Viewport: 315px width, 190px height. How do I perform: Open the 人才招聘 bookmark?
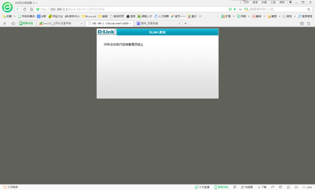tap(162, 16)
